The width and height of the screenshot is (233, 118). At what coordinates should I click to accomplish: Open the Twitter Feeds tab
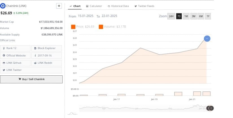click(x=144, y=6)
